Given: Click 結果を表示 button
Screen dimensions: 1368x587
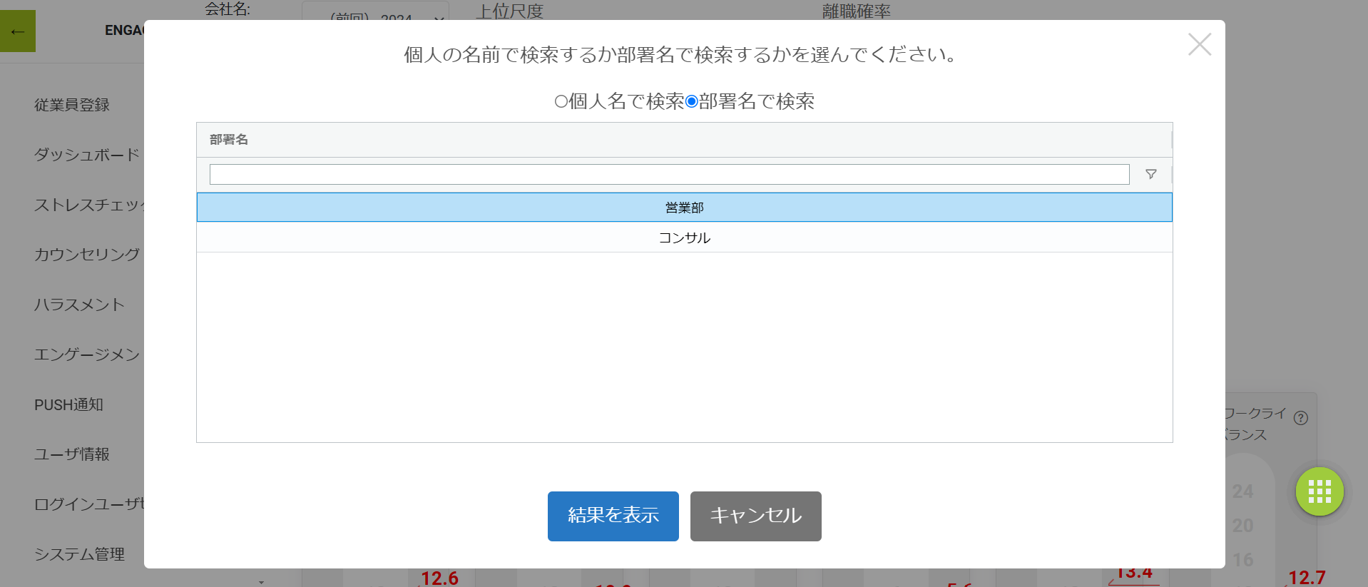Looking at the screenshot, I should (613, 516).
